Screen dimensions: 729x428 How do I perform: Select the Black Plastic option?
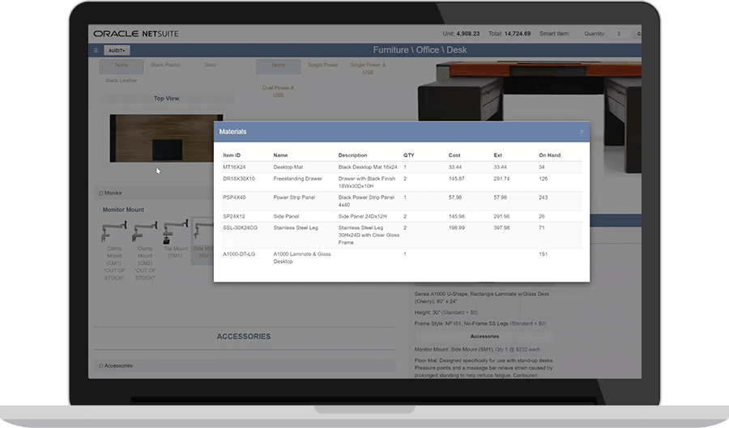(x=165, y=65)
